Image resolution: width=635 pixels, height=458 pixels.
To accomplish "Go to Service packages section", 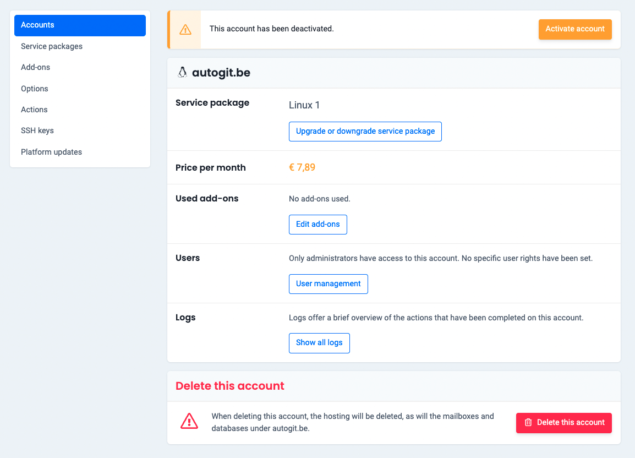I will click(52, 46).
